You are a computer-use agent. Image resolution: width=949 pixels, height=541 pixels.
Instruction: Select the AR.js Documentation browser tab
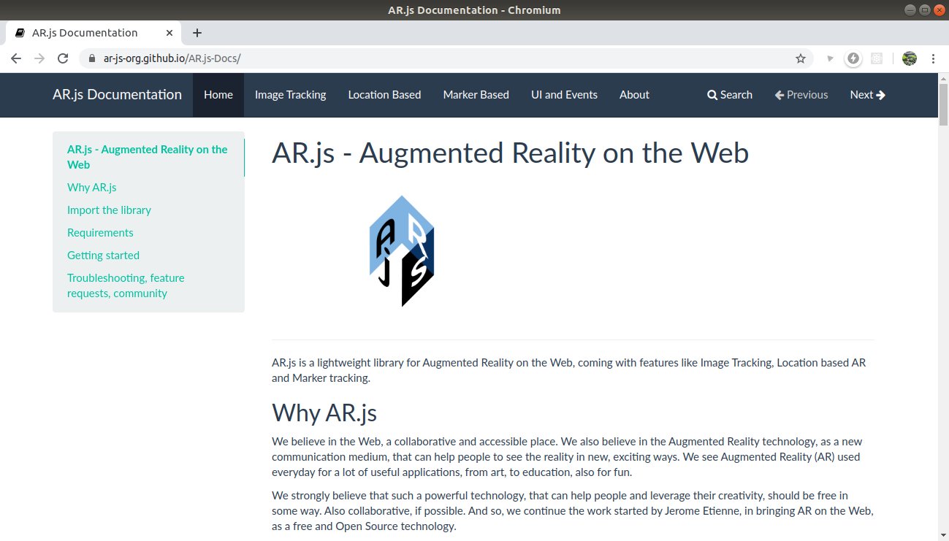click(x=93, y=33)
